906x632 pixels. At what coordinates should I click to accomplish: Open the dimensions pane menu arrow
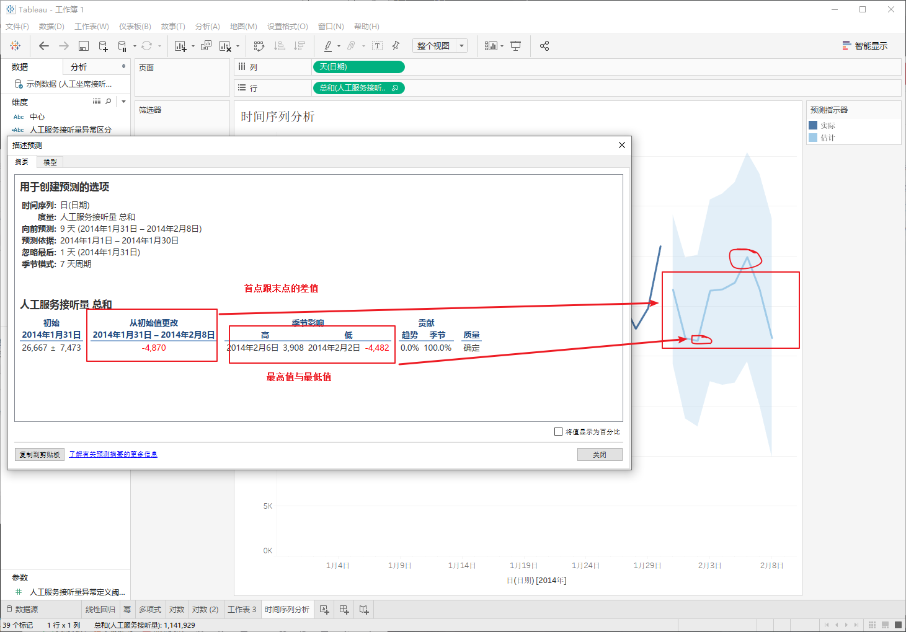(123, 102)
